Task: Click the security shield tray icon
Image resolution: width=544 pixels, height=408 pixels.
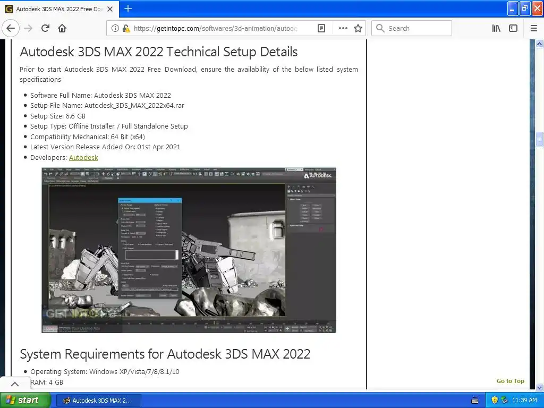Action: 495,400
